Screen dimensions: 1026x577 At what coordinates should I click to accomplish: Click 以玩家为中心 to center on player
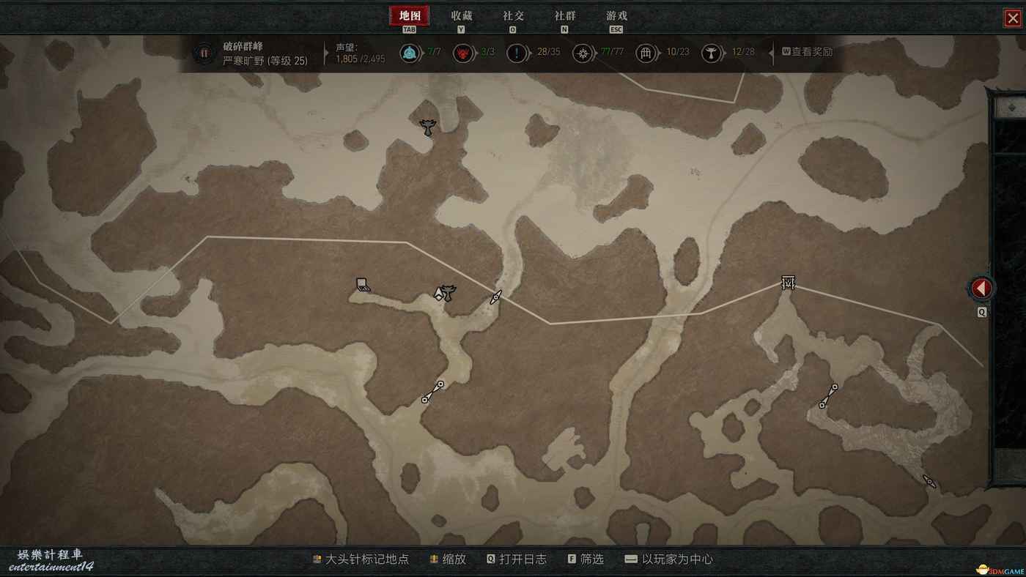pos(669,559)
